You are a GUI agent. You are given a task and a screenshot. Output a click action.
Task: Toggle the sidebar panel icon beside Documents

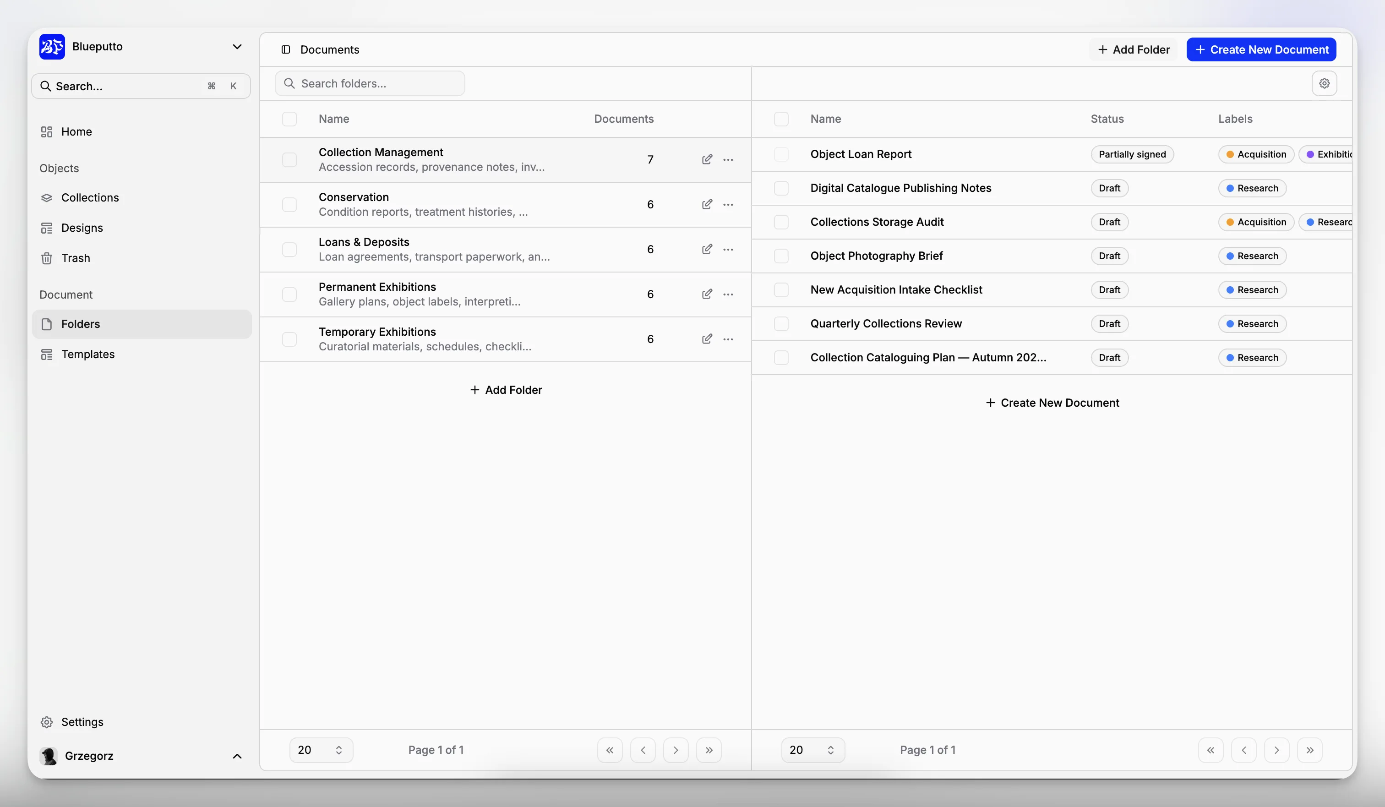coord(286,49)
